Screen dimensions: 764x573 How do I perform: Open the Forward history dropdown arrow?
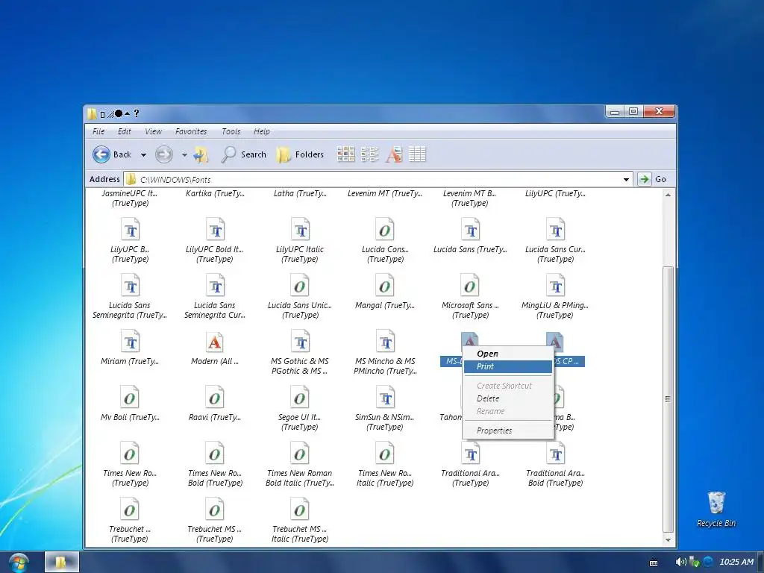pos(184,155)
